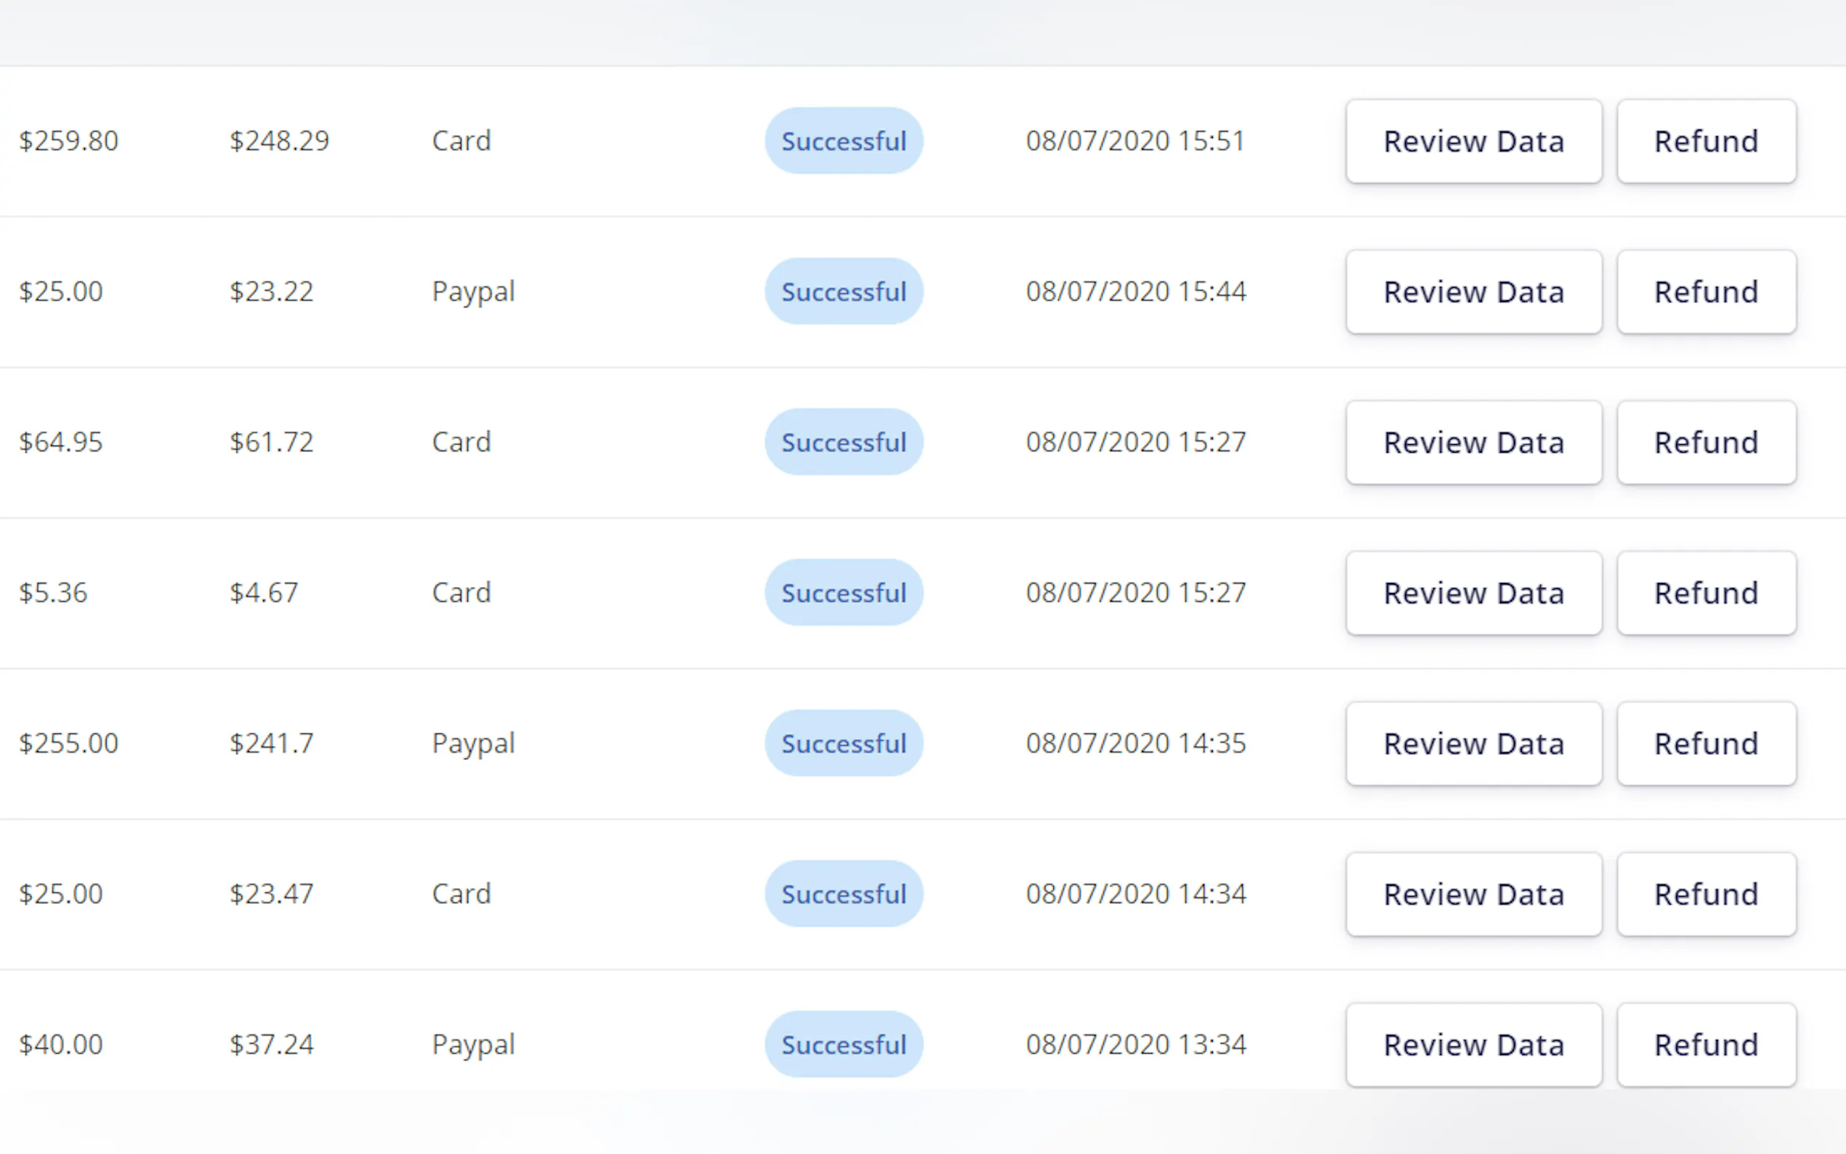Click the $241.7 net amount cell
Image resolution: width=1846 pixels, height=1154 pixels.
(272, 743)
